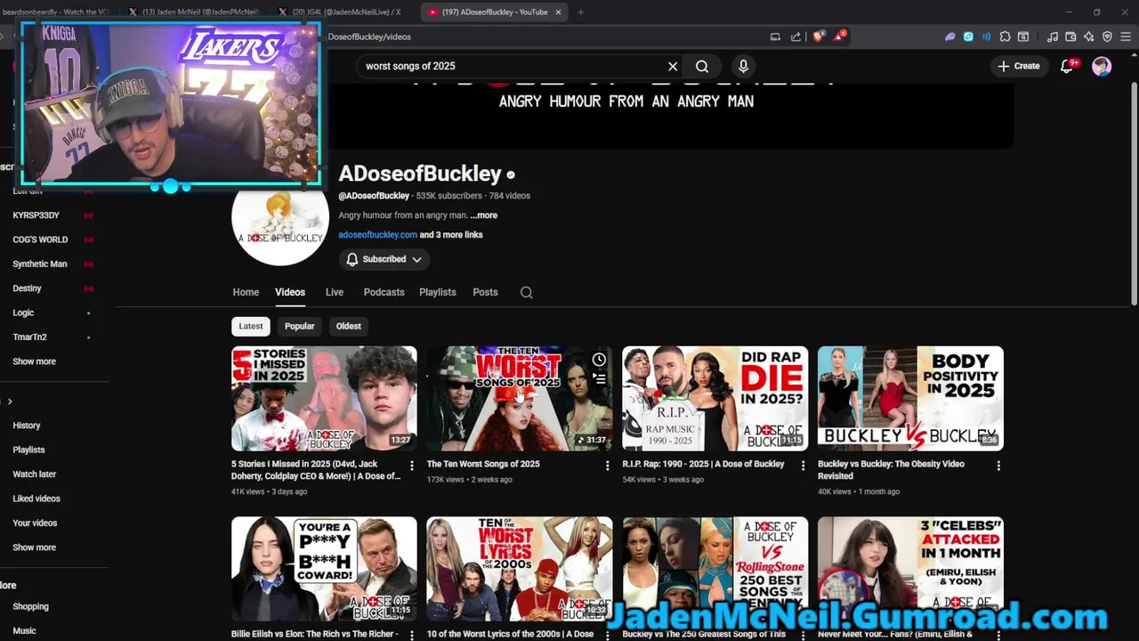Play Did Rap Die in 2025 thumbnail
1139x641 pixels.
coord(715,398)
